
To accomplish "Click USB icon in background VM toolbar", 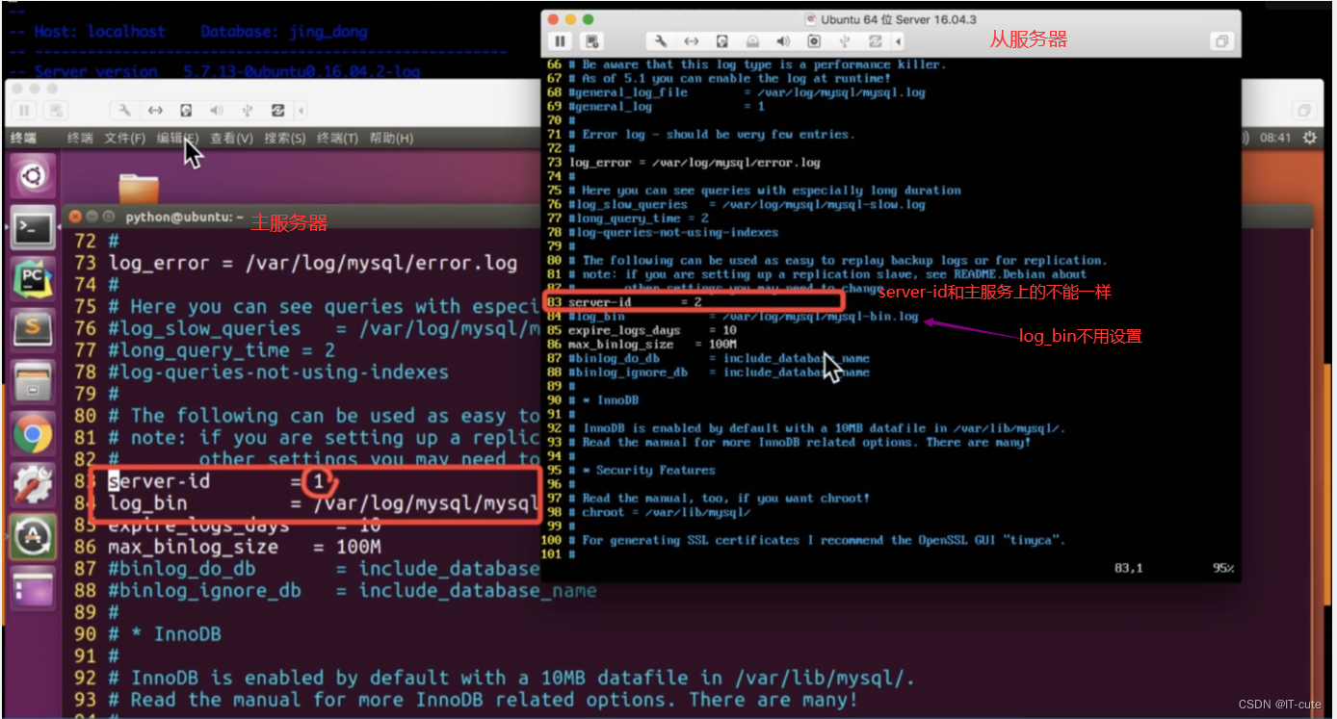I will (x=248, y=110).
